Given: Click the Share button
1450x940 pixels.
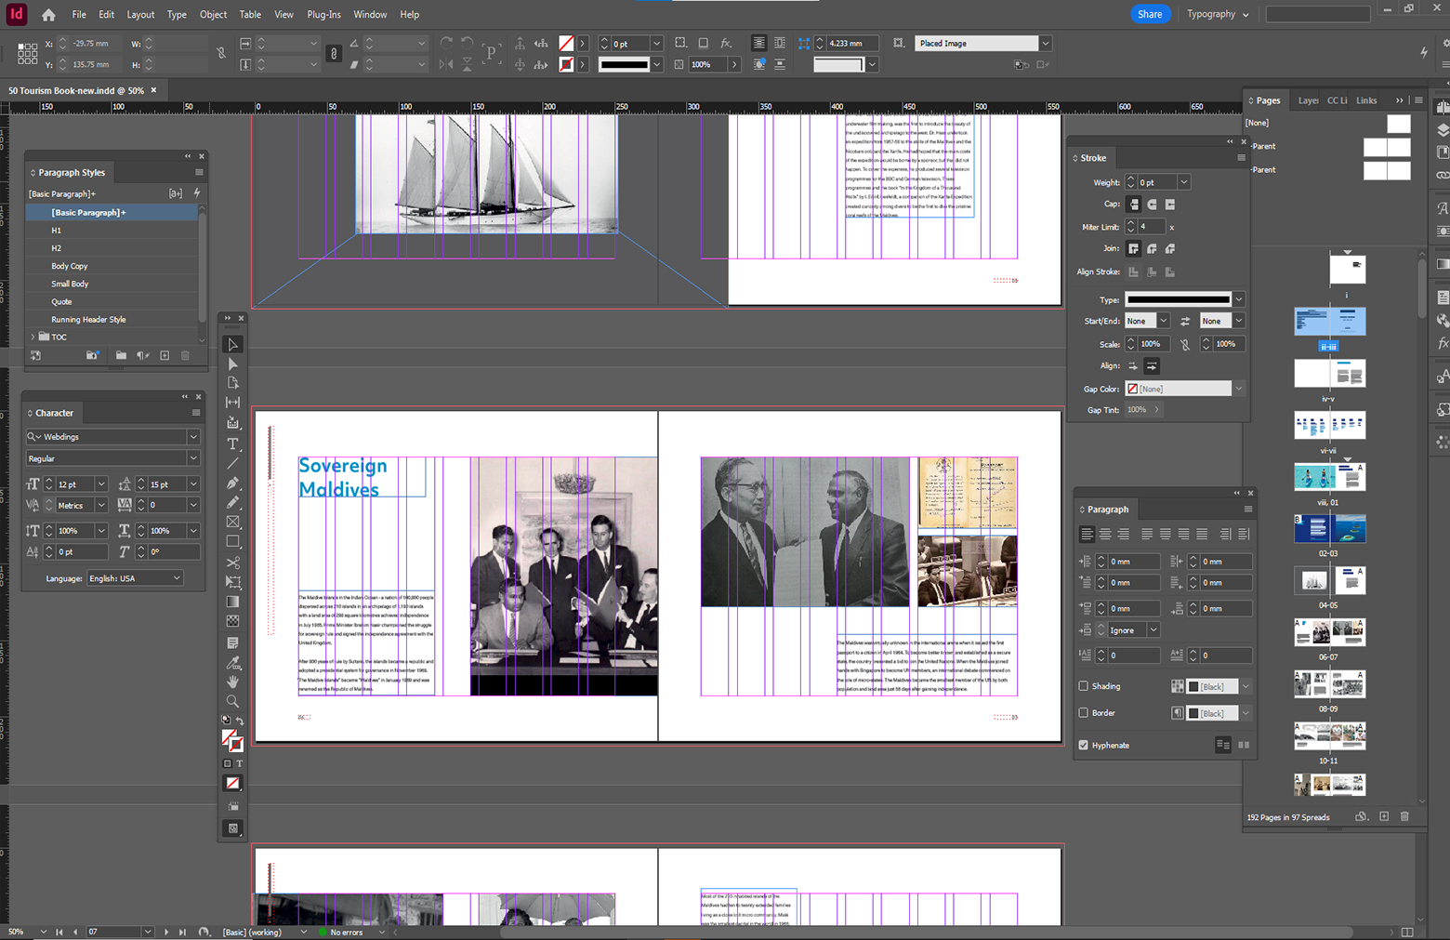Looking at the screenshot, I should (1150, 14).
